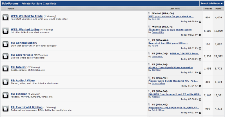225x117 pixels.
Task: Click post icon beside FS (USA,WA)
Action: (x=150, y=40)
